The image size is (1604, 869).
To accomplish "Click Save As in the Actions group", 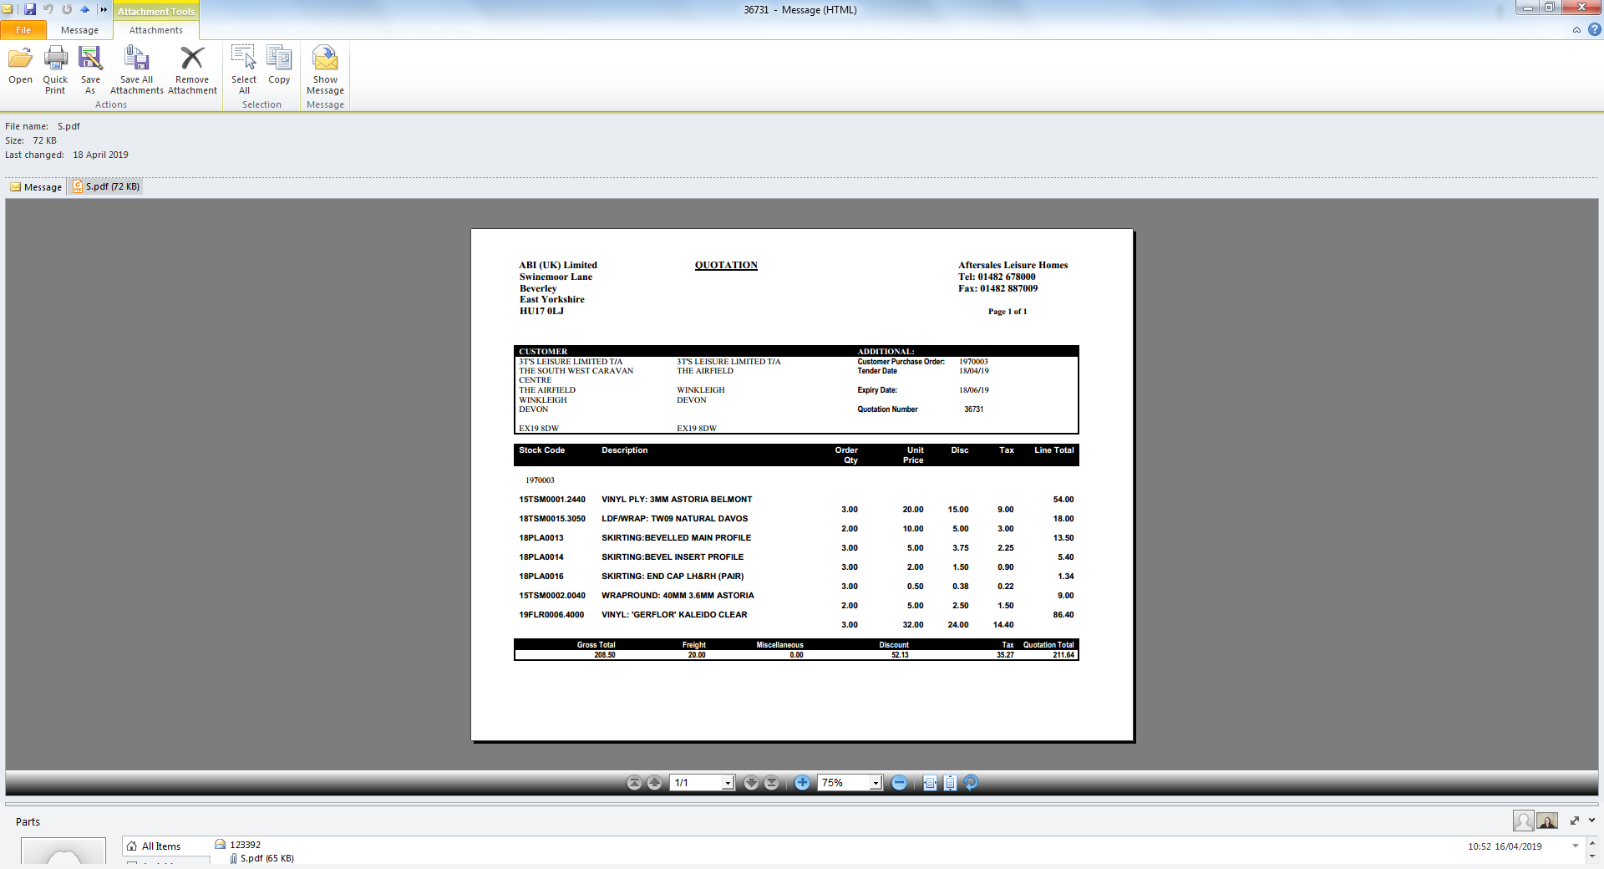I will pyautogui.click(x=90, y=70).
